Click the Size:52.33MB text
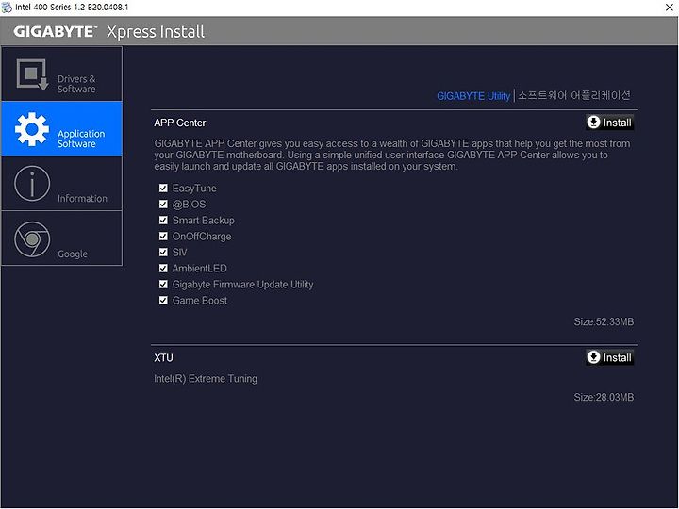The image size is (679, 509). coord(604,321)
